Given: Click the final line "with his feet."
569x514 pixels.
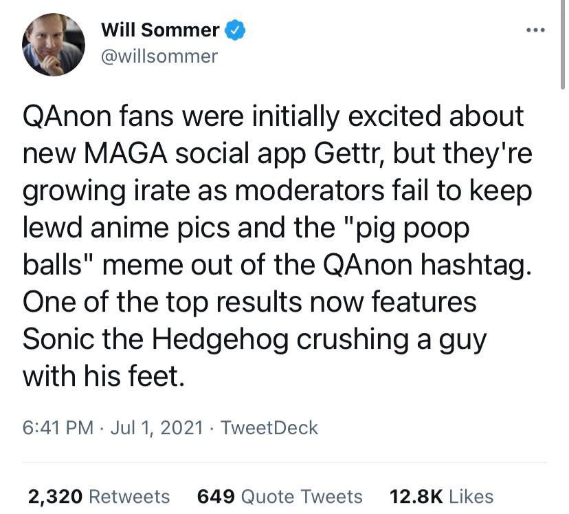Looking at the screenshot, I should 104,376.
